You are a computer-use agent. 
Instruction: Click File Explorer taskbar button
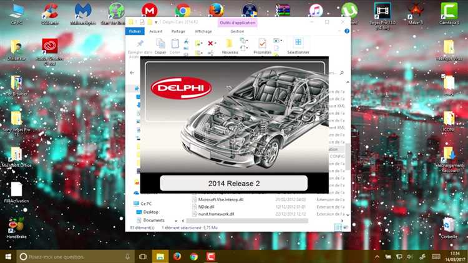pyautogui.click(x=160, y=257)
